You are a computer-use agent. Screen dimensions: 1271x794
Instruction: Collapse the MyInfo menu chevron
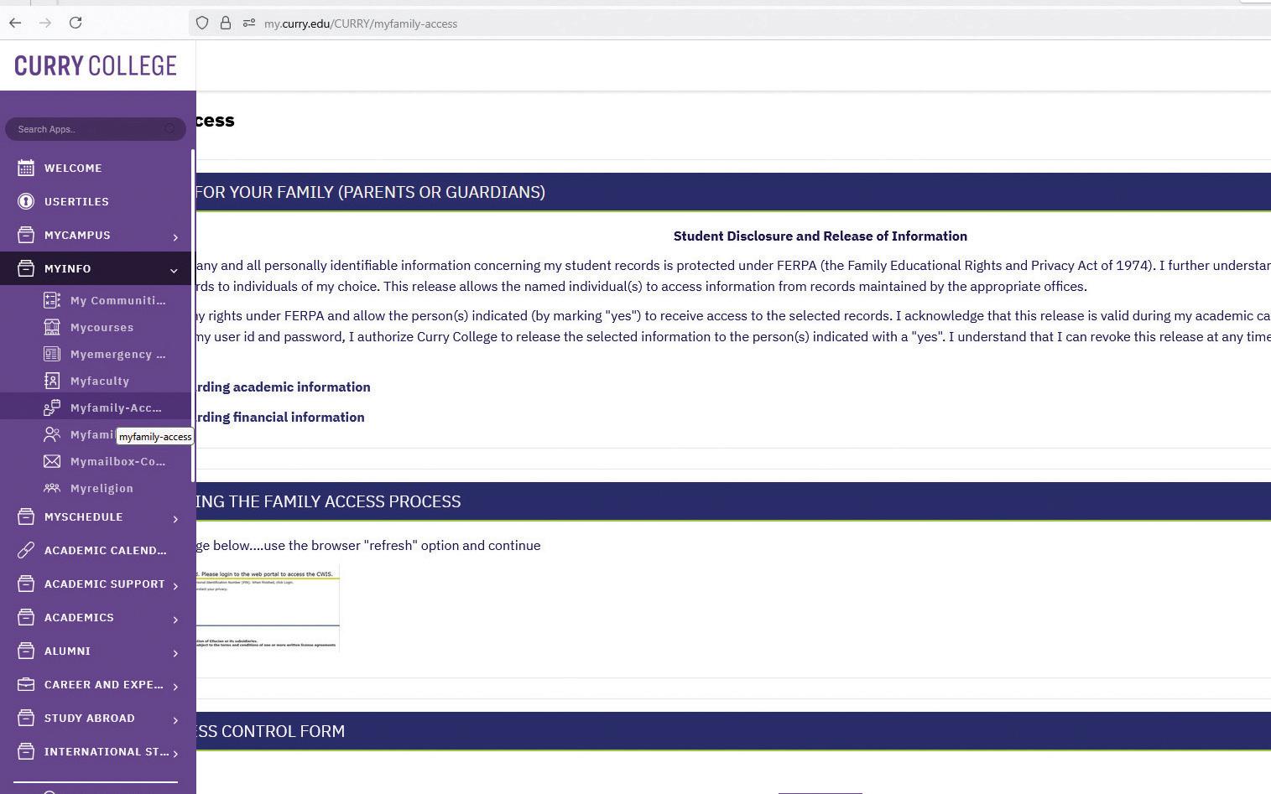click(174, 270)
